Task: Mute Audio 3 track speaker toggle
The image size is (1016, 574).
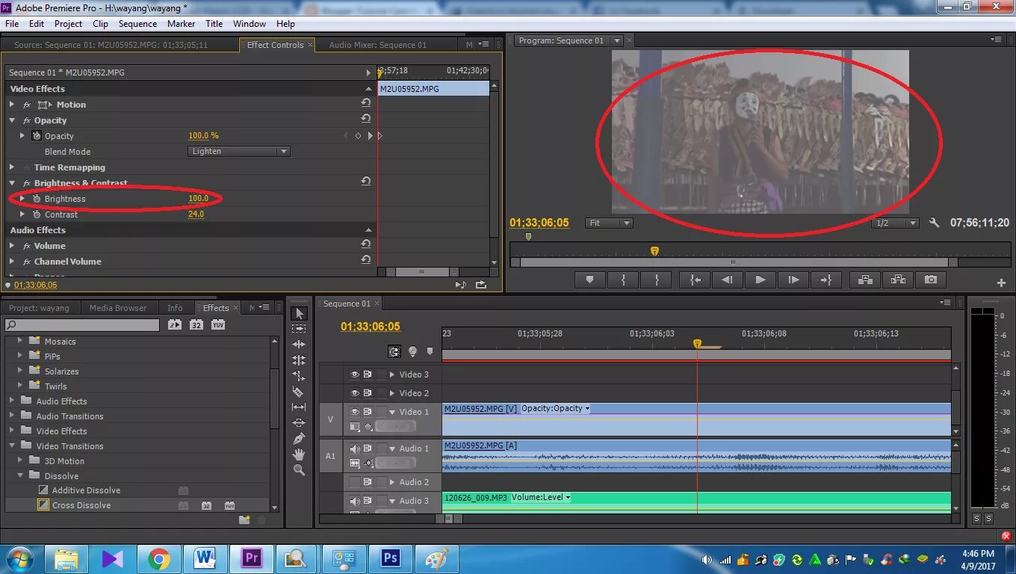Action: point(355,501)
